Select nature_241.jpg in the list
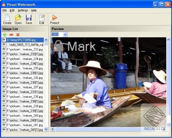 tap(23, 125)
